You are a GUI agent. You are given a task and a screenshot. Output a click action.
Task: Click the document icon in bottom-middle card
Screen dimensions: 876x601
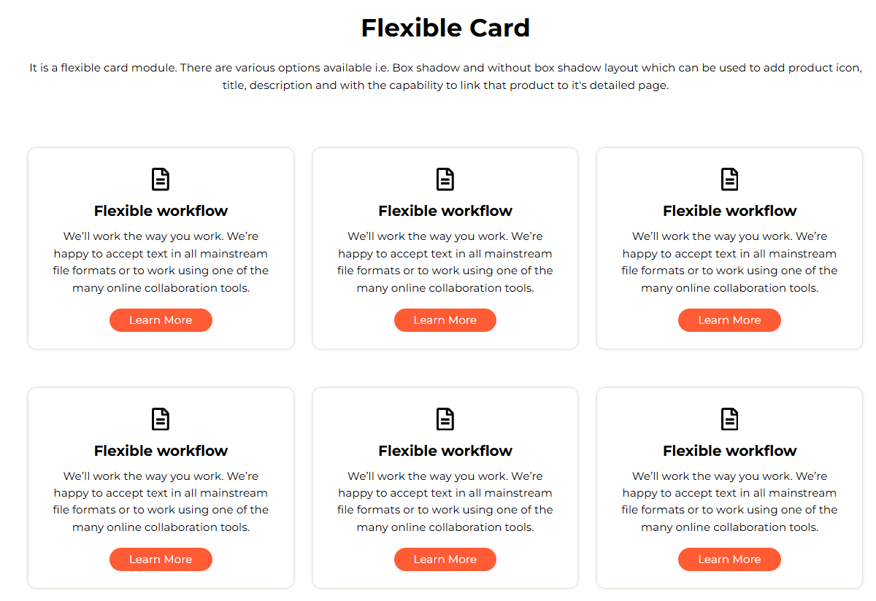(x=445, y=419)
